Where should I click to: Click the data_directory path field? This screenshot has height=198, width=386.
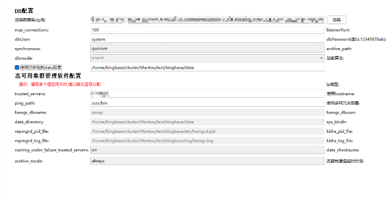tap(207, 122)
